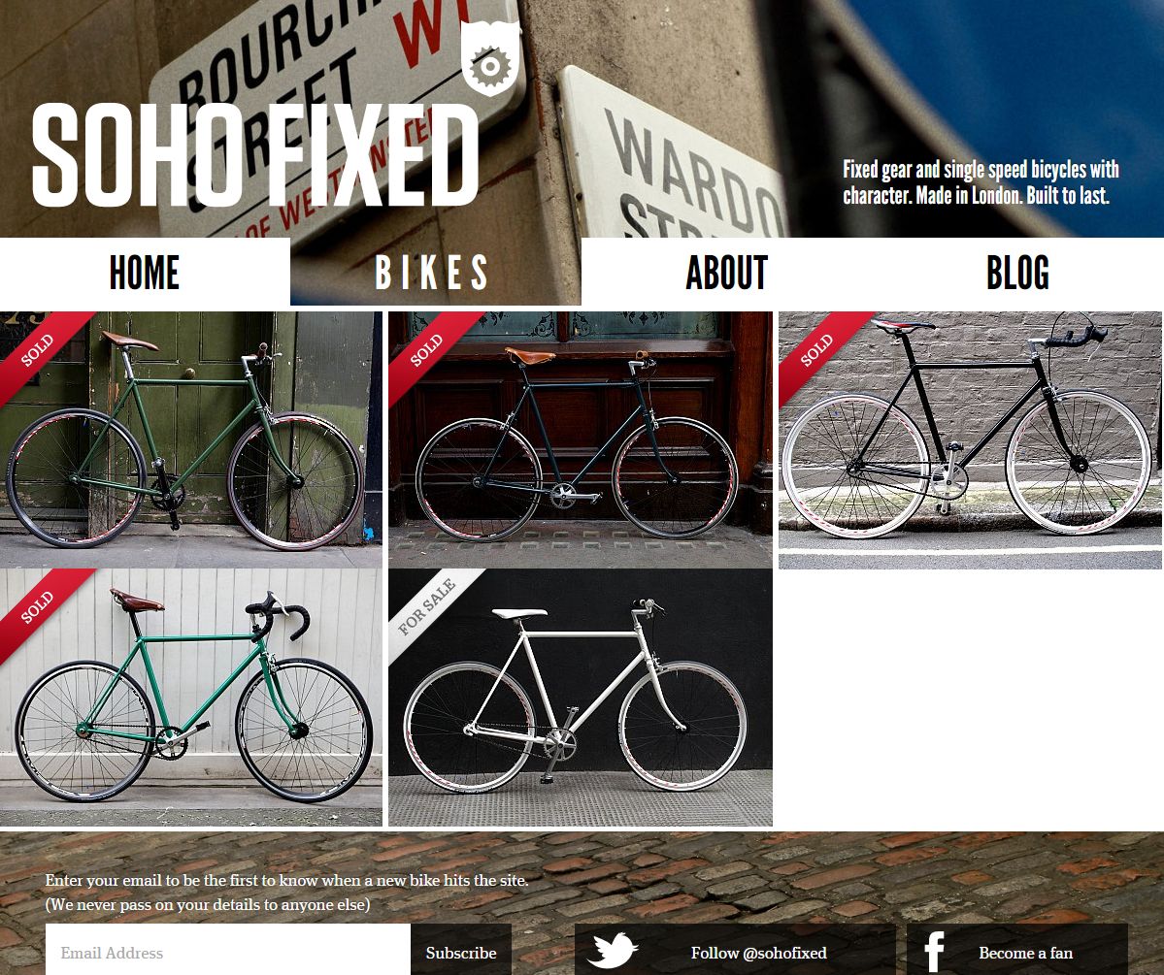Viewport: 1164px width, 975px height.
Task: Open the white for-sale bike photo
Action: point(581,698)
